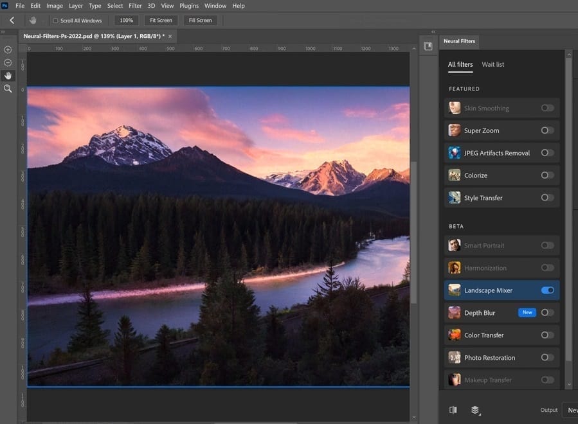
Task: Disable the Landscape Mixer filter
Action: click(548, 290)
